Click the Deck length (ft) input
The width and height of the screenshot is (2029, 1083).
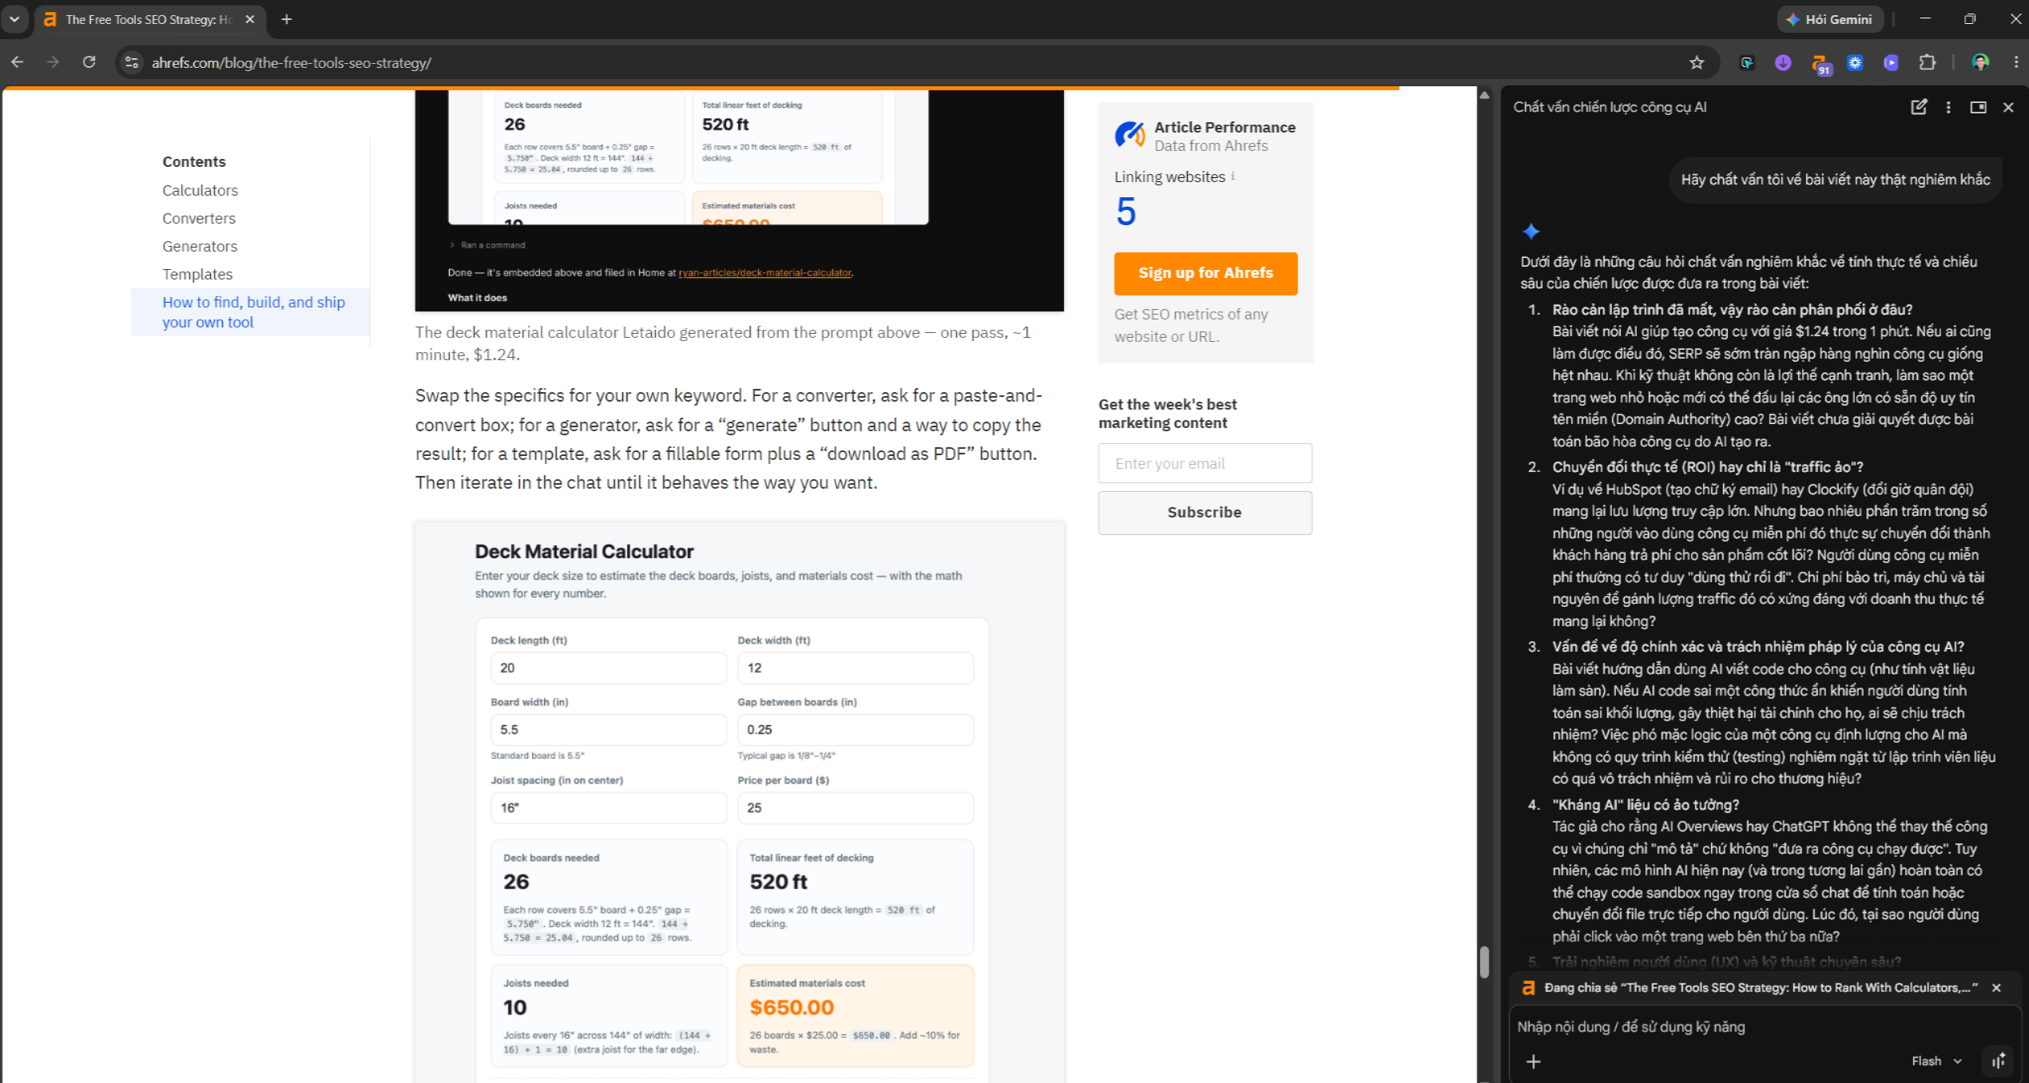[608, 668]
